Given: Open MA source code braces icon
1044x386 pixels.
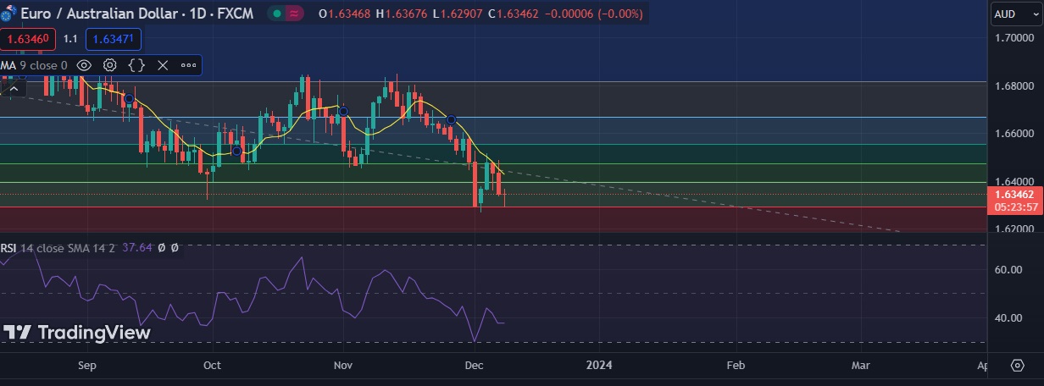Looking at the screenshot, I should pos(136,65).
